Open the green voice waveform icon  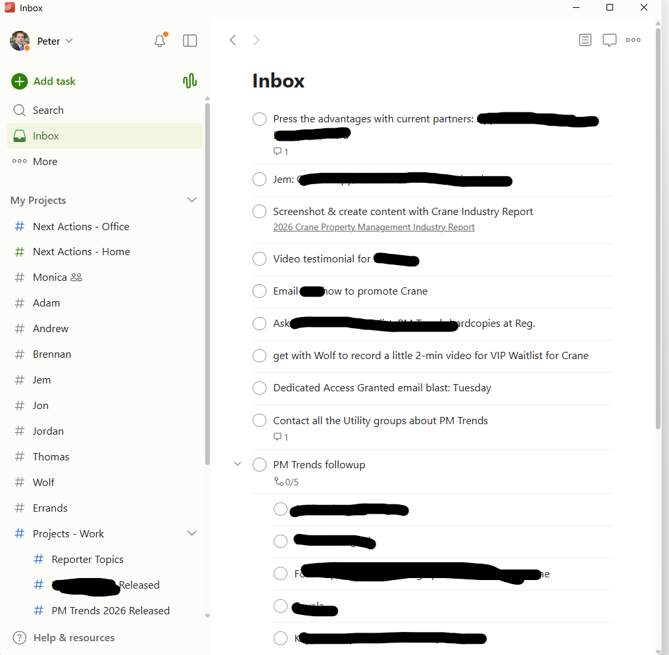(190, 81)
